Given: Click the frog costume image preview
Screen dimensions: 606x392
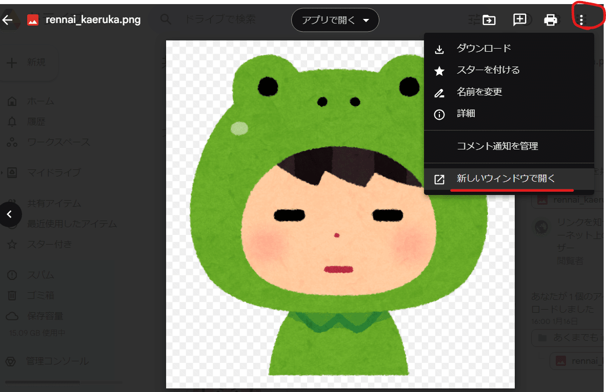Looking at the screenshot, I should click(x=340, y=214).
